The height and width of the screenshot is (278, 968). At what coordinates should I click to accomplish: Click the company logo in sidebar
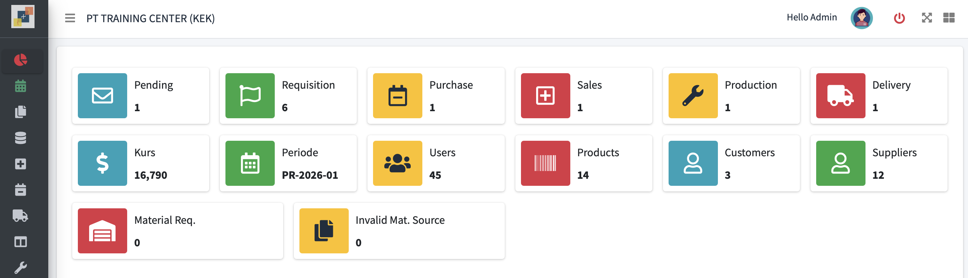pyautogui.click(x=23, y=17)
